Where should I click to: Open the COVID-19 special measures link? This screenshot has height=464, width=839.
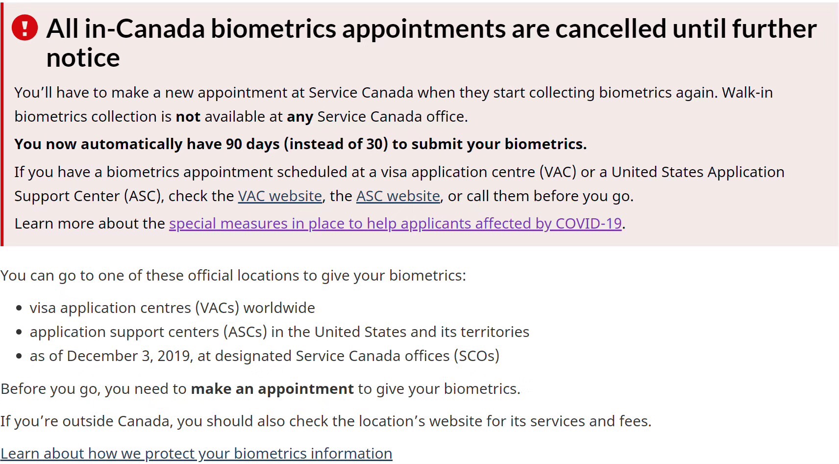[395, 224]
